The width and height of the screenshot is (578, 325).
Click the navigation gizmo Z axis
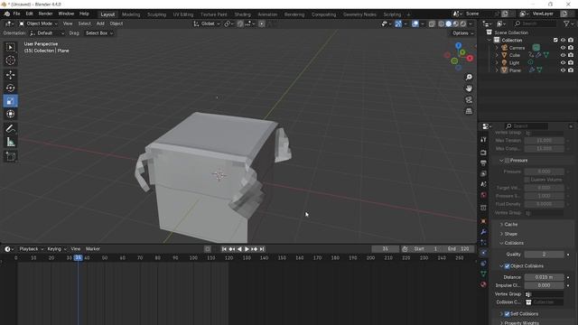click(458, 46)
